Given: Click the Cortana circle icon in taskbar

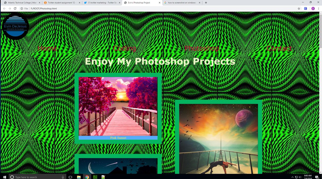Looking at the screenshot, I should (x=12, y=177).
